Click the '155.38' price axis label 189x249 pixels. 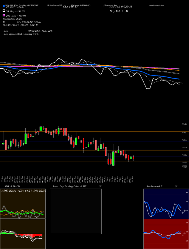pos(185,148)
